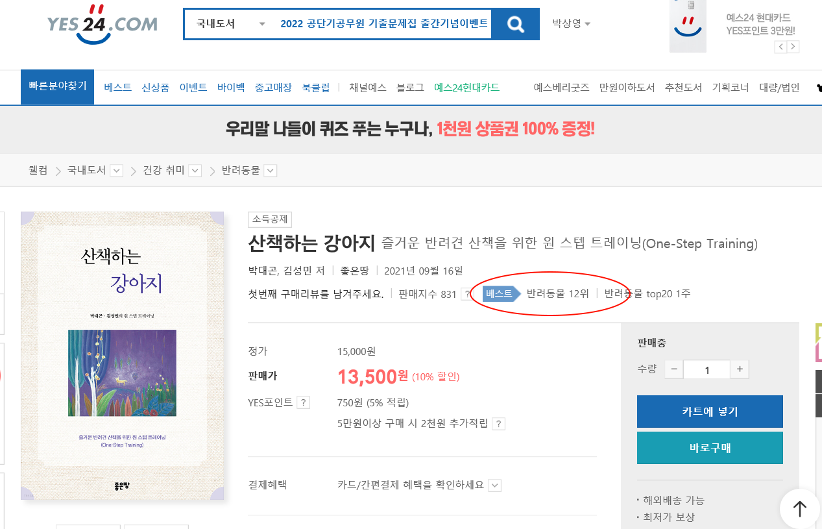Open the green 예스24현대카드 nav link
Viewport: 822px width, 529px height.
click(x=466, y=88)
